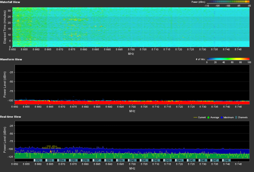Click the Power (dBm) color scale bar
The width and height of the screenshot is (254, 172).
tap(228, 2)
